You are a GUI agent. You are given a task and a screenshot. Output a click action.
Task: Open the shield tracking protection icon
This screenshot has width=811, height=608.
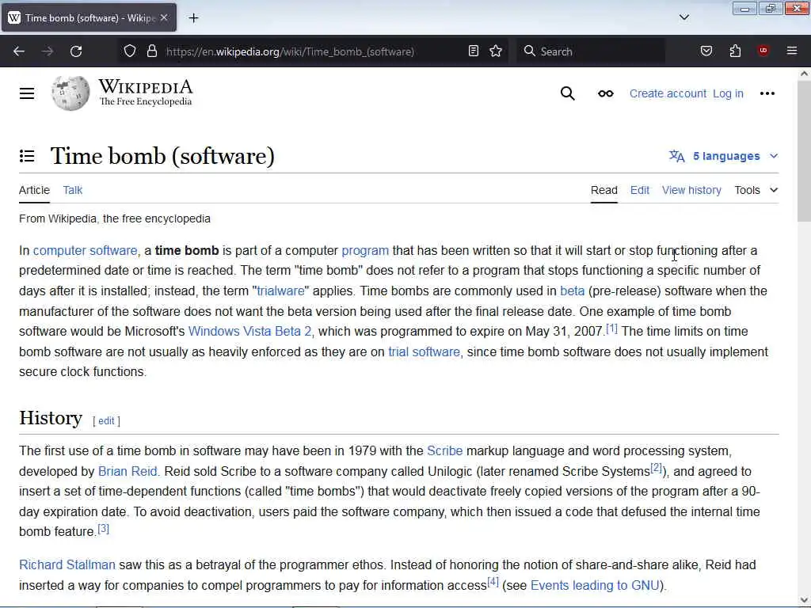130,51
